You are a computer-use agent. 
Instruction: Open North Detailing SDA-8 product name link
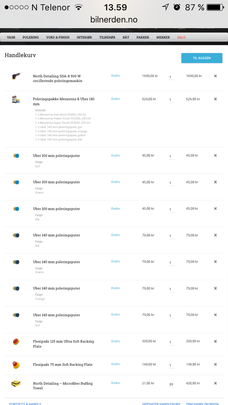(x=57, y=79)
